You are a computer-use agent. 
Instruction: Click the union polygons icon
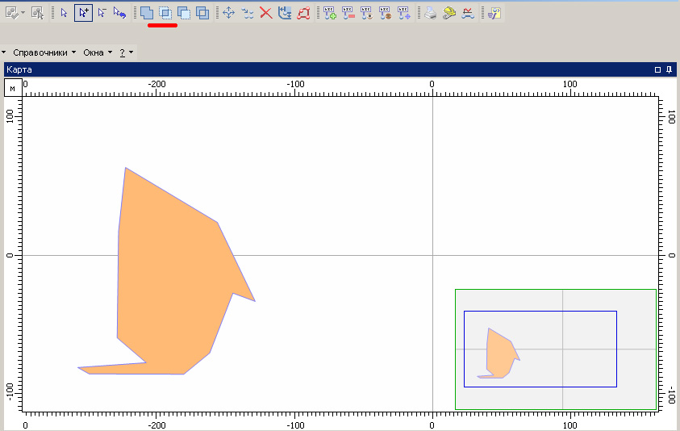tap(146, 13)
